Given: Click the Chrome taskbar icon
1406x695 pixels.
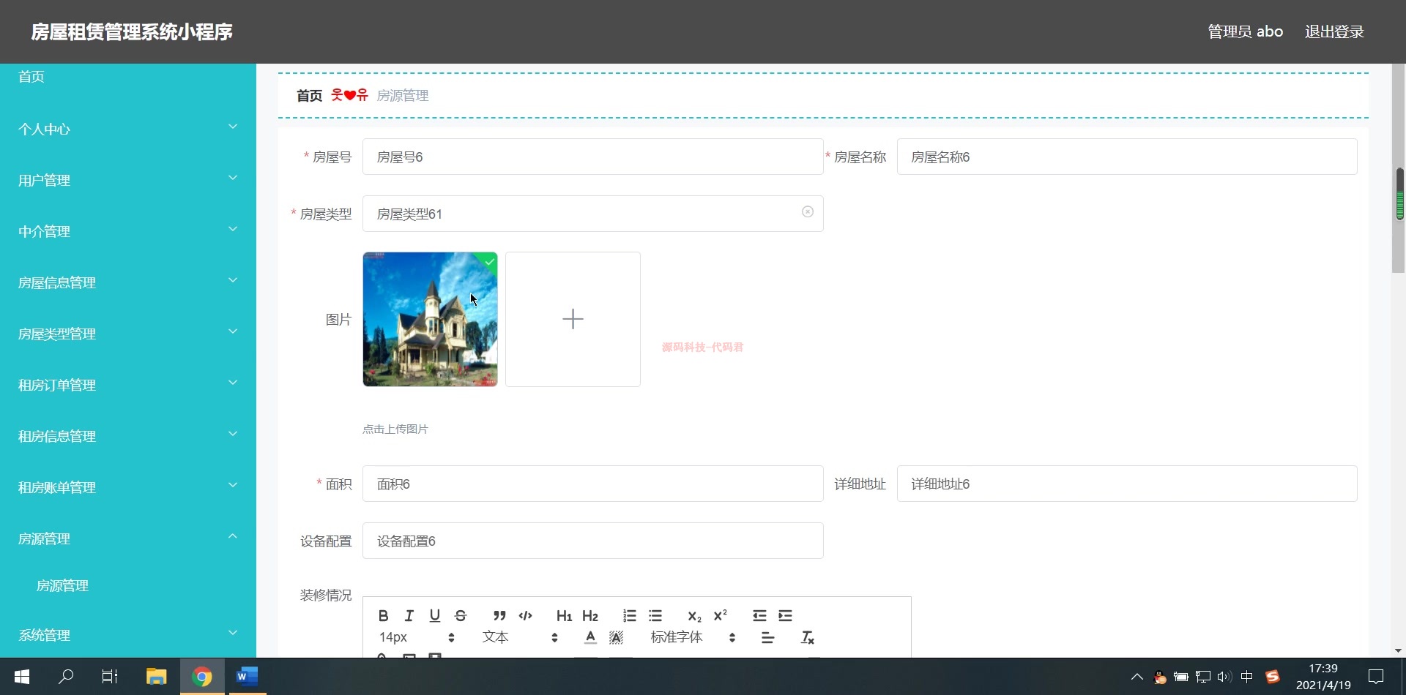Looking at the screenshot, I should [x=202, y=677].
